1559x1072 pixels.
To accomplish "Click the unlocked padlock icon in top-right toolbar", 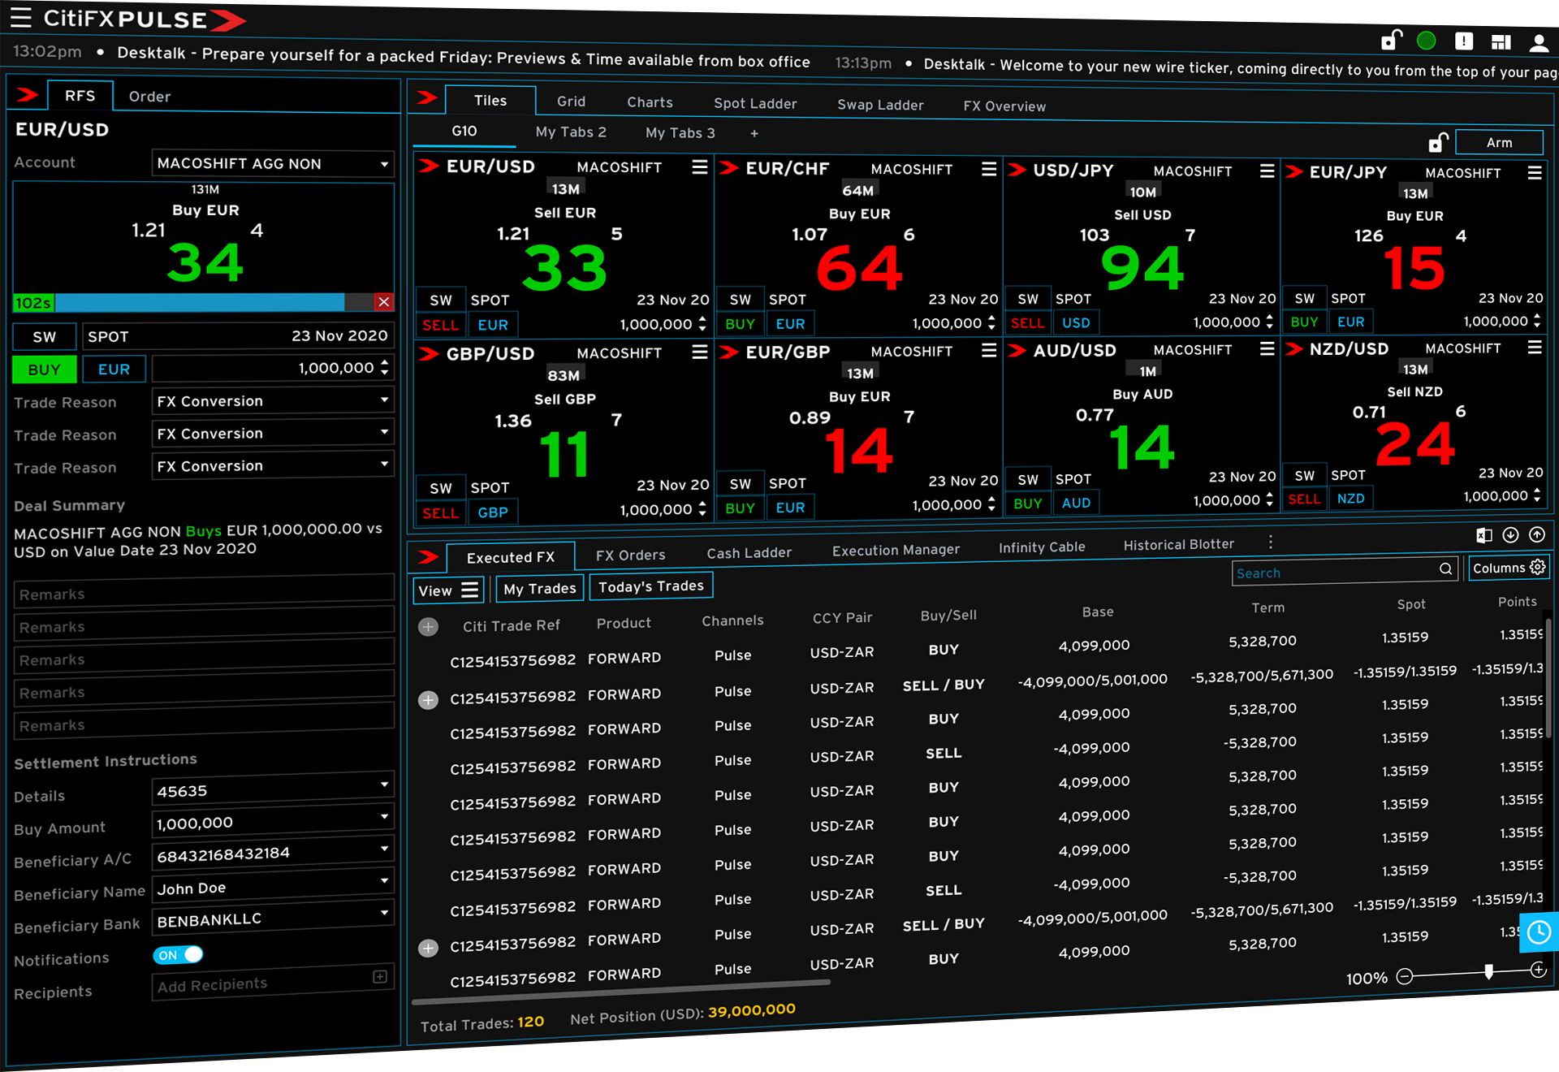I will tap(1390, 40).
